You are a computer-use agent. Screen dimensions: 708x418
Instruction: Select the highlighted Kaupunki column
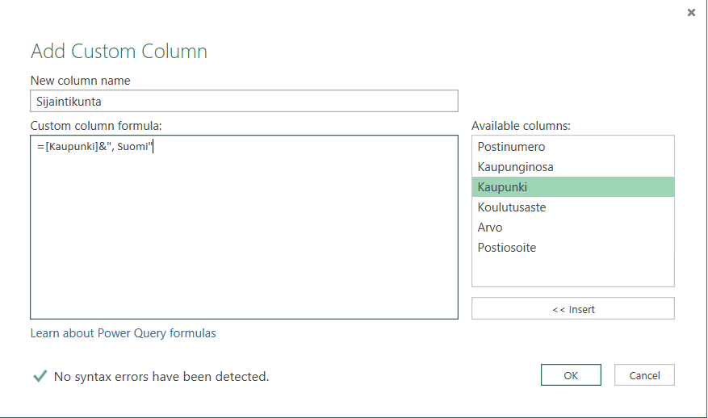(x=502, y=187)
